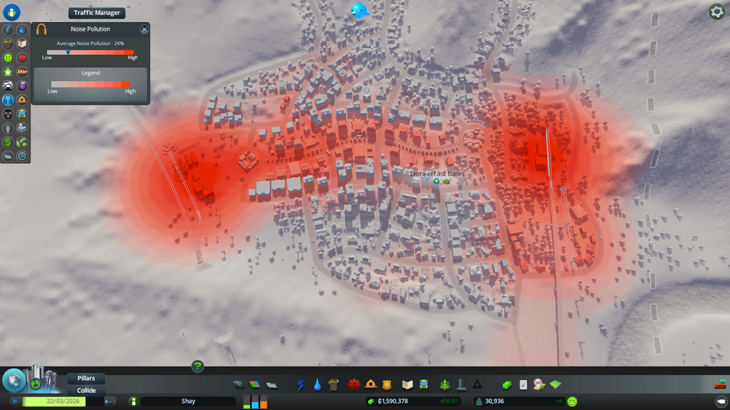Show the Crime masked face info view
The height and width of the screenshot is (410, 730).
click(x=8, y=114)
